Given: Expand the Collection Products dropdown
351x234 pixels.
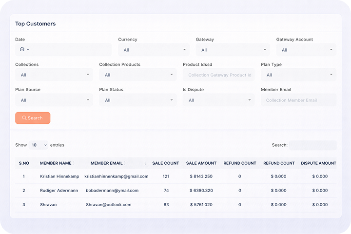Looking at the screenshot, I should [x=137, y=75].
